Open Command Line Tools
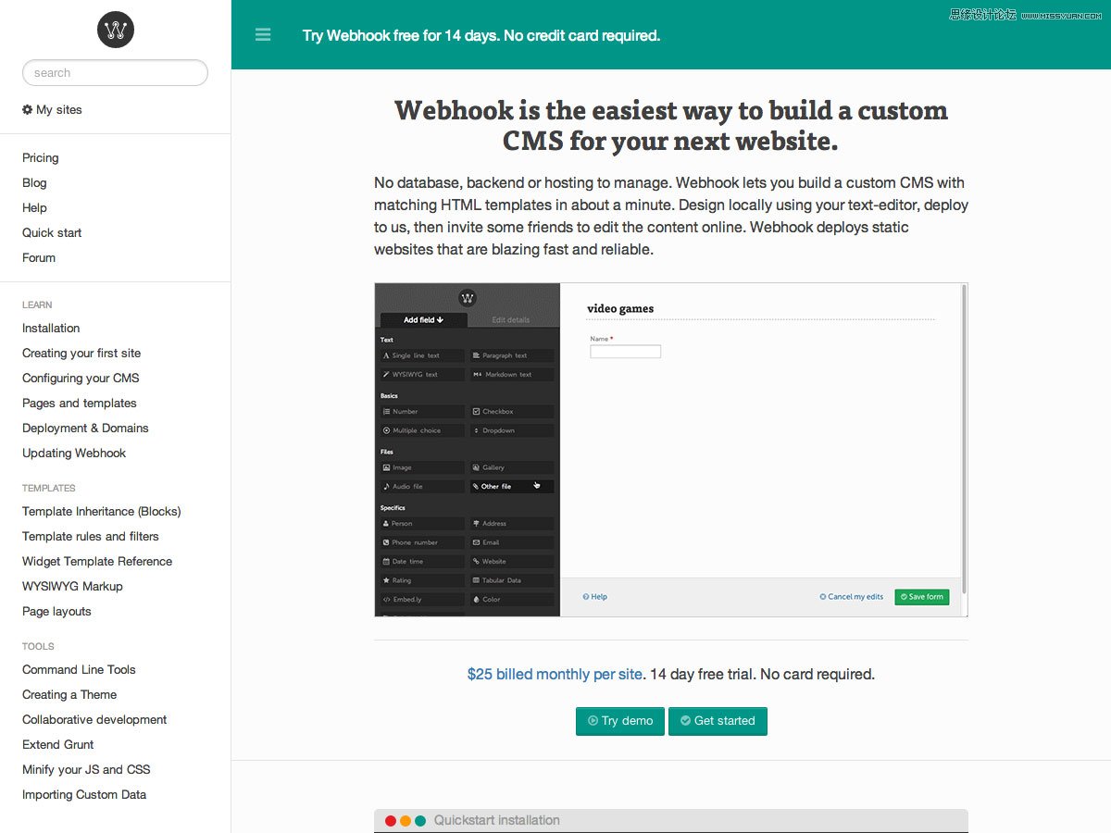The height and width of the screenshot is (833, 1111). click(79, 670)
